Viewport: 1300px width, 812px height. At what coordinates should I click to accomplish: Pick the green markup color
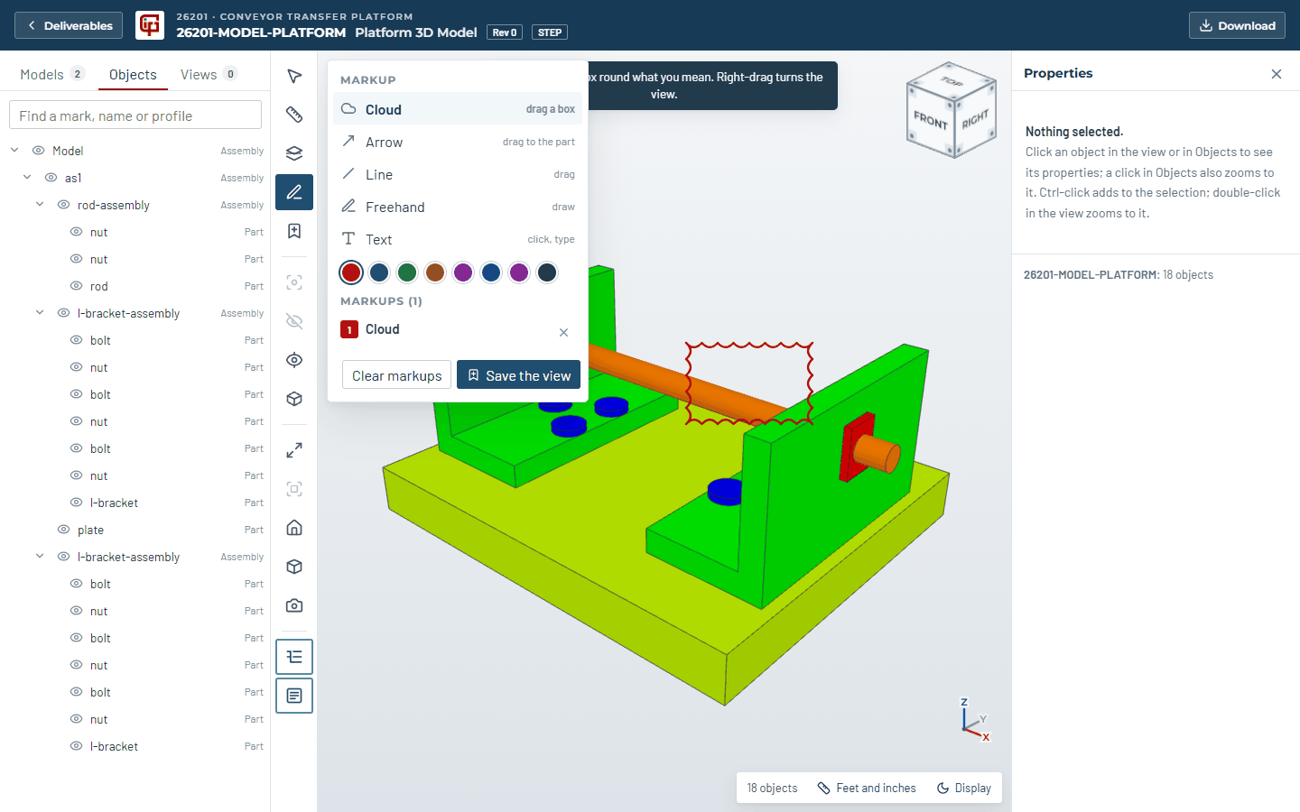click(x=407, y=272)
